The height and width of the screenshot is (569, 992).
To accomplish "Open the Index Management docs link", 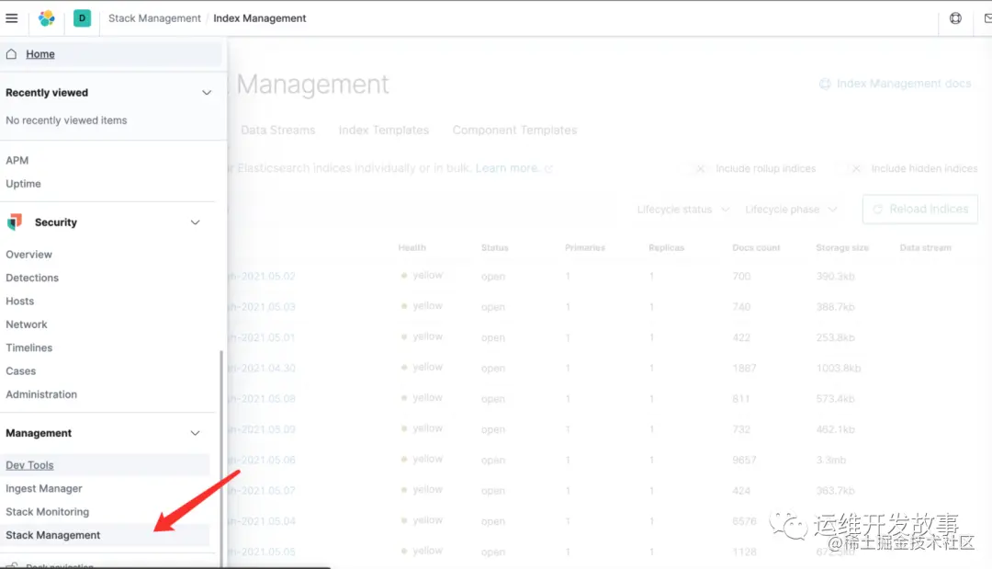I will pyautogui.click(x=895, y=84).
